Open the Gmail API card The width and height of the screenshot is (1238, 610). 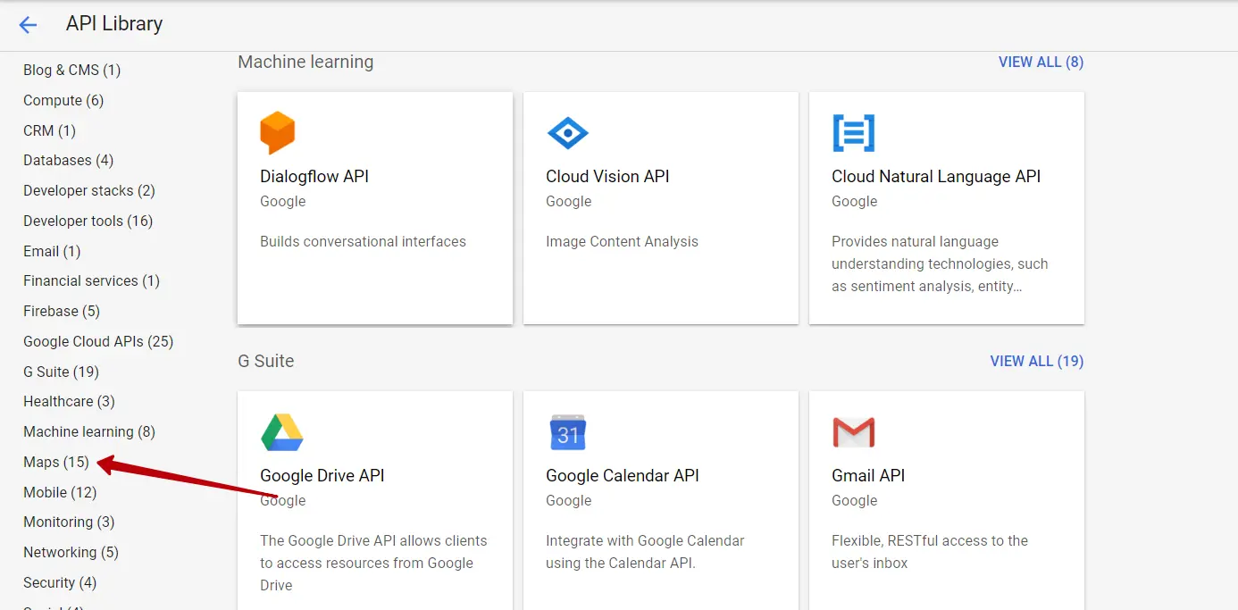coord(946,500)
